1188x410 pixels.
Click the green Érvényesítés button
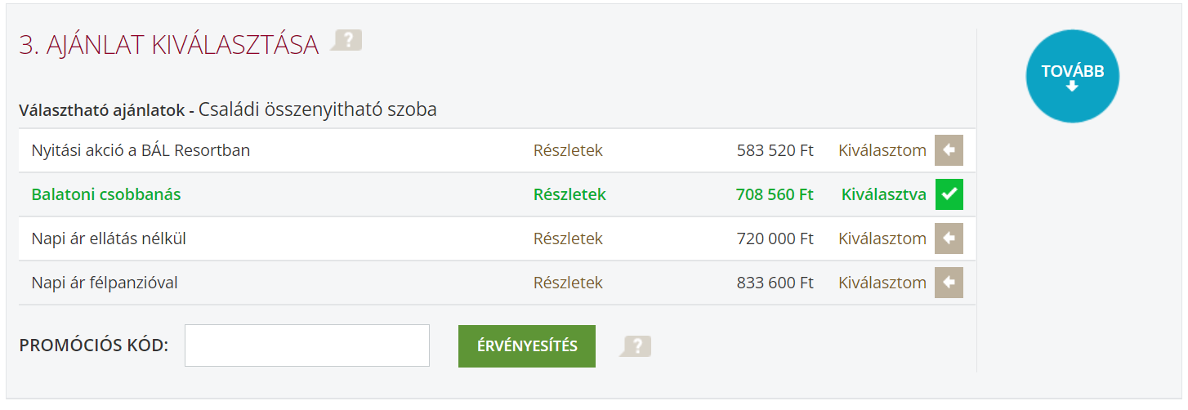(527, 346)
